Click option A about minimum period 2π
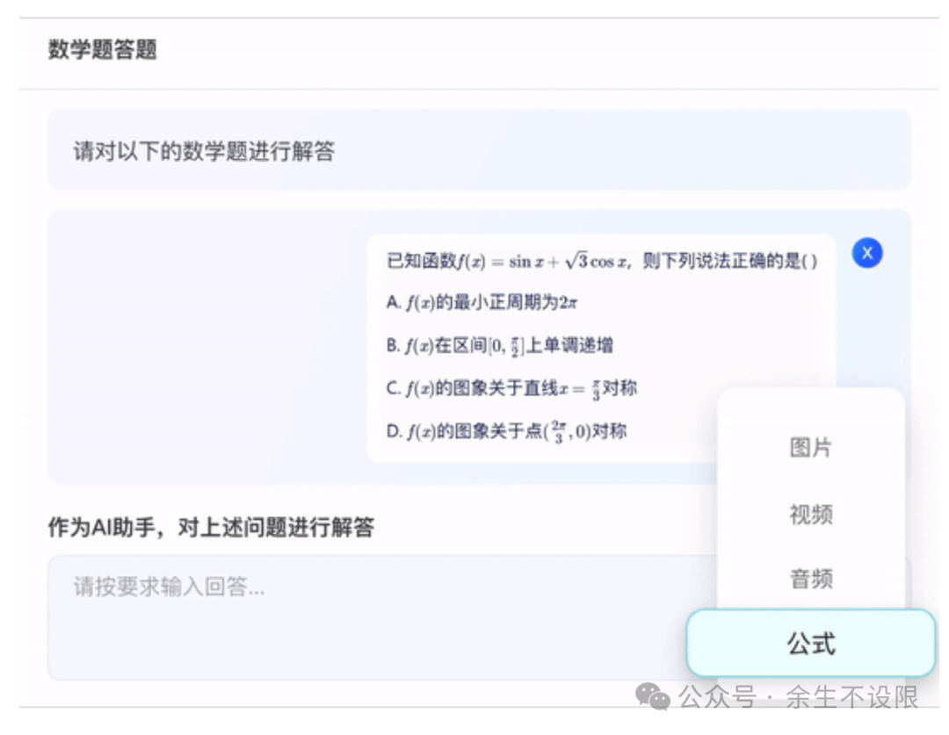This screenshot has height=735, width=949. [x=482, y=302]
